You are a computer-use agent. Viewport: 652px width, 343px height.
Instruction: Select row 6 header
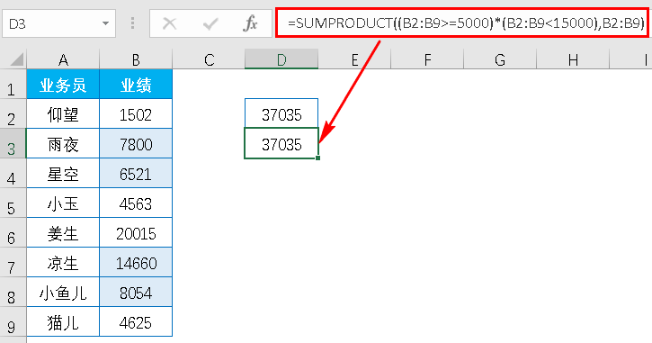(x=13, y=232)
